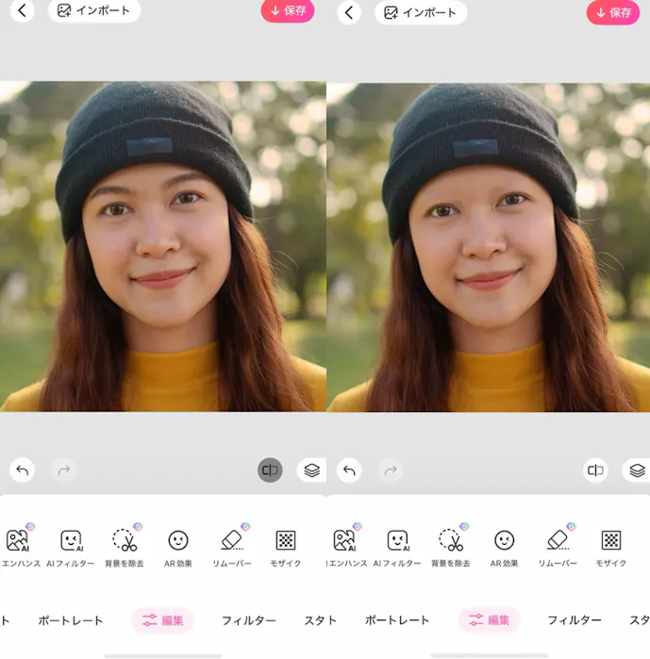Select the AR効果 smiley tool in right screen
The height and width of the screenshot is (659, 650).
(x=505, y=547)
